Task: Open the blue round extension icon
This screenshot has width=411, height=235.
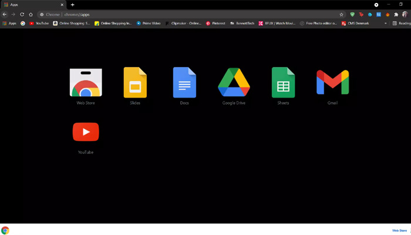Action: (370, 15)
